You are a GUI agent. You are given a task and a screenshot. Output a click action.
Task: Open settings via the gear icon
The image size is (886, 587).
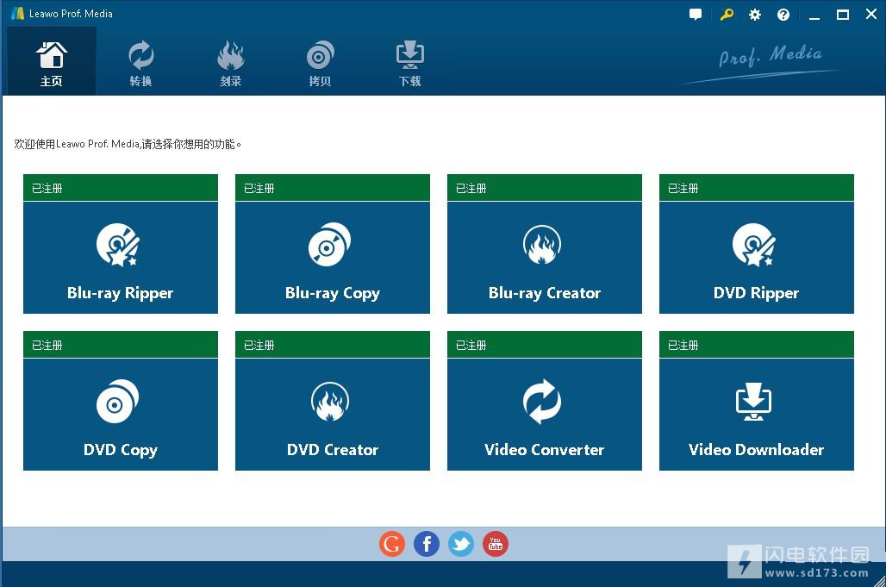coord(754,15)
